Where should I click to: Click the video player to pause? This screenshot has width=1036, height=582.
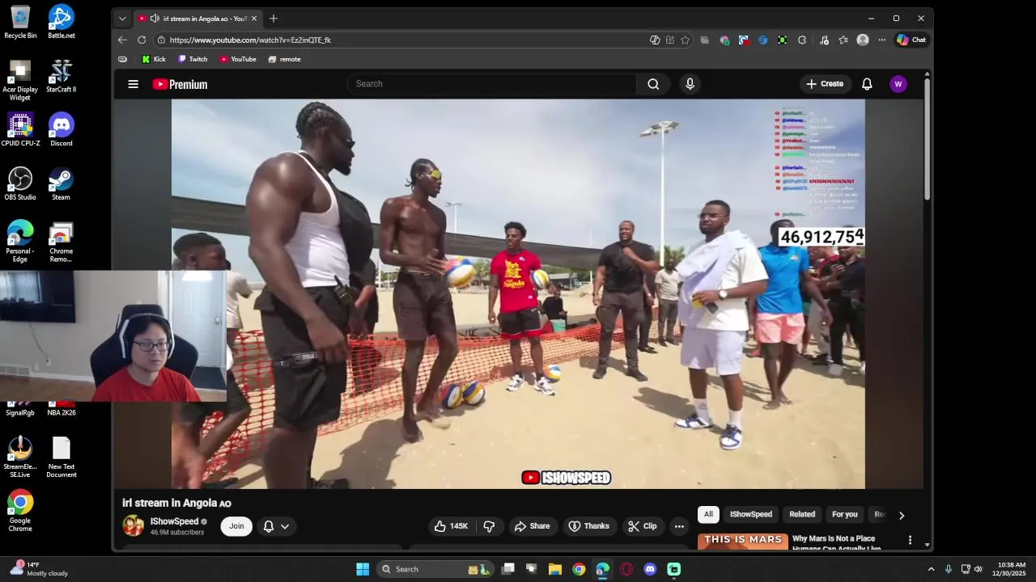(x=518, y=294)
